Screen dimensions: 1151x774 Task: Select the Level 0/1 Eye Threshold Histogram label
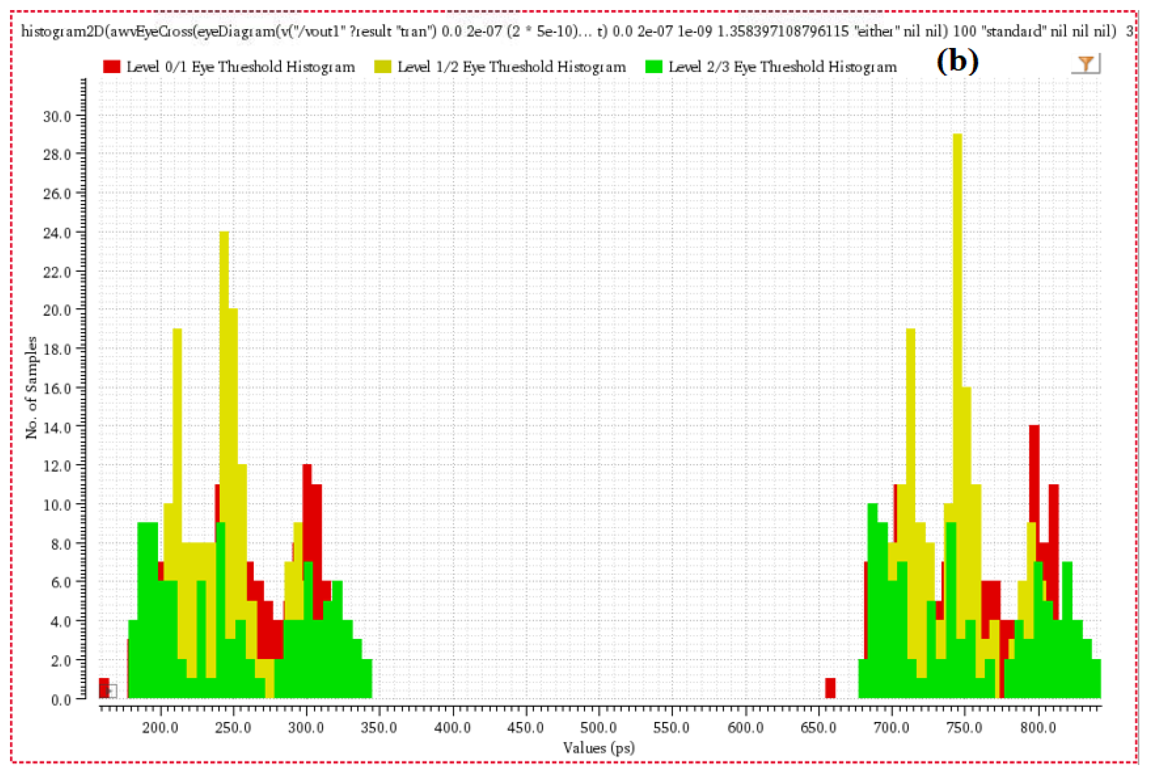coord(240,67)
